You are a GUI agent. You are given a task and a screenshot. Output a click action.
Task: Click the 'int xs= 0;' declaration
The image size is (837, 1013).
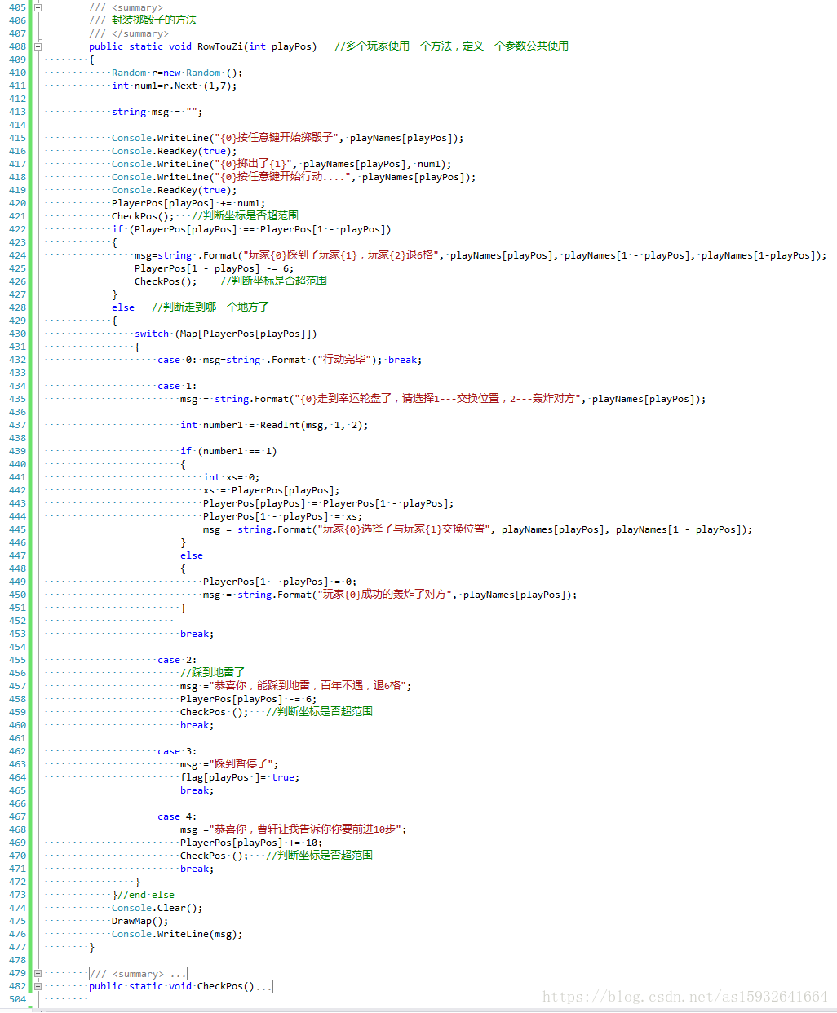tap(232, 477)
